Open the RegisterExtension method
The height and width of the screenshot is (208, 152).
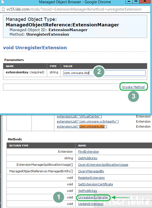(91, 178)
